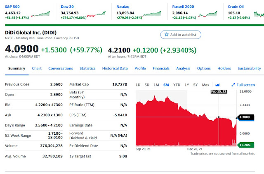Set chart range to 5Y

[195, 85]
